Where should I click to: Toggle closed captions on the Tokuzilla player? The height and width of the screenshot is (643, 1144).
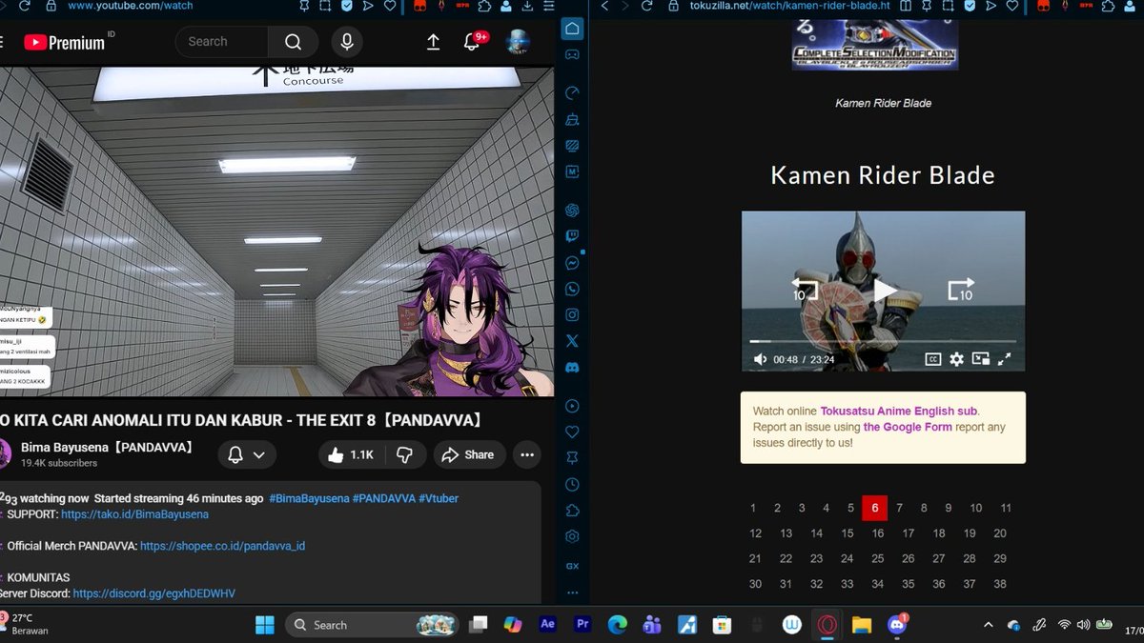933,359
